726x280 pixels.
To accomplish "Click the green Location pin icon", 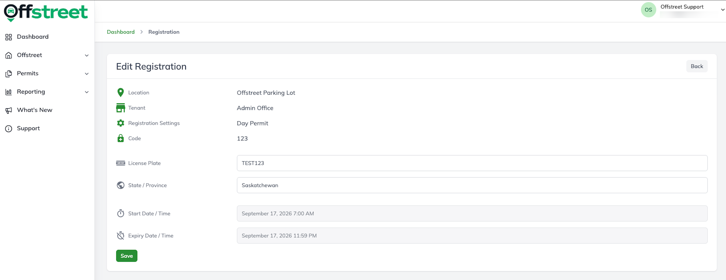I will tap(120, 92).
